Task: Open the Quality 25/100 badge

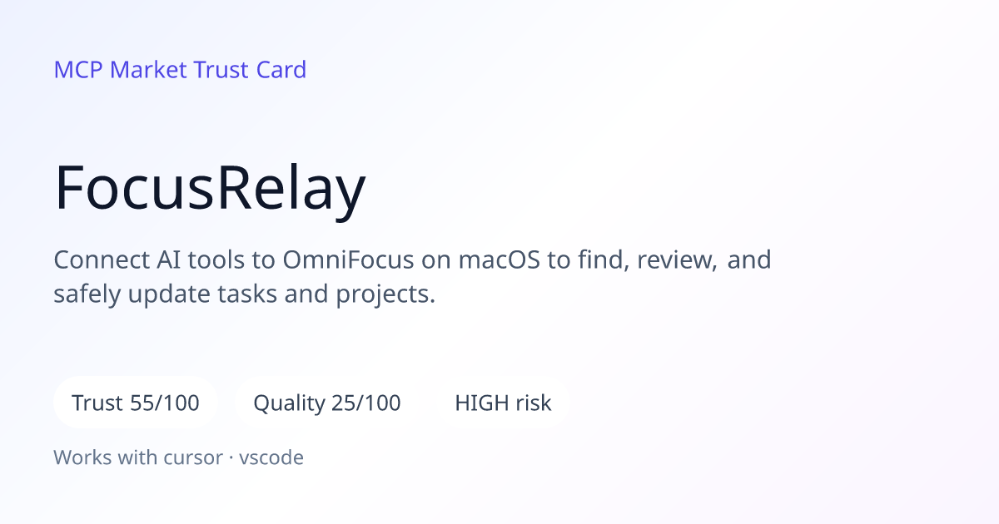Action: point(327,403)
